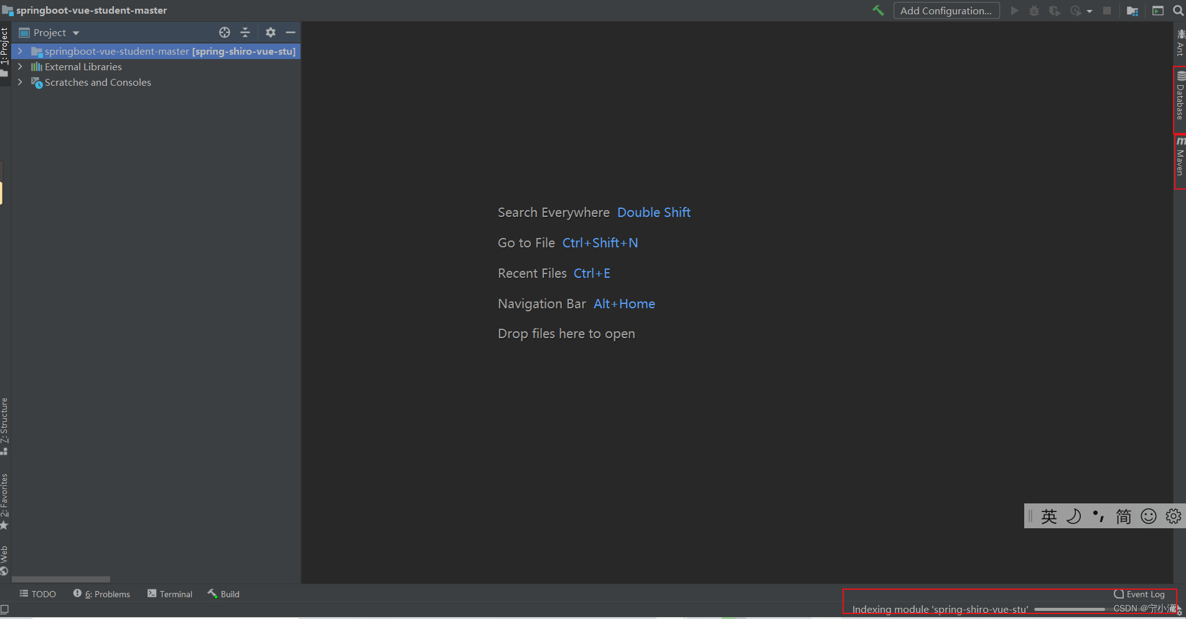Screen dimensions: 1186x619
Task: Click the Profiler run icon
Action: pyautogui.click(x=1075, y=11)
